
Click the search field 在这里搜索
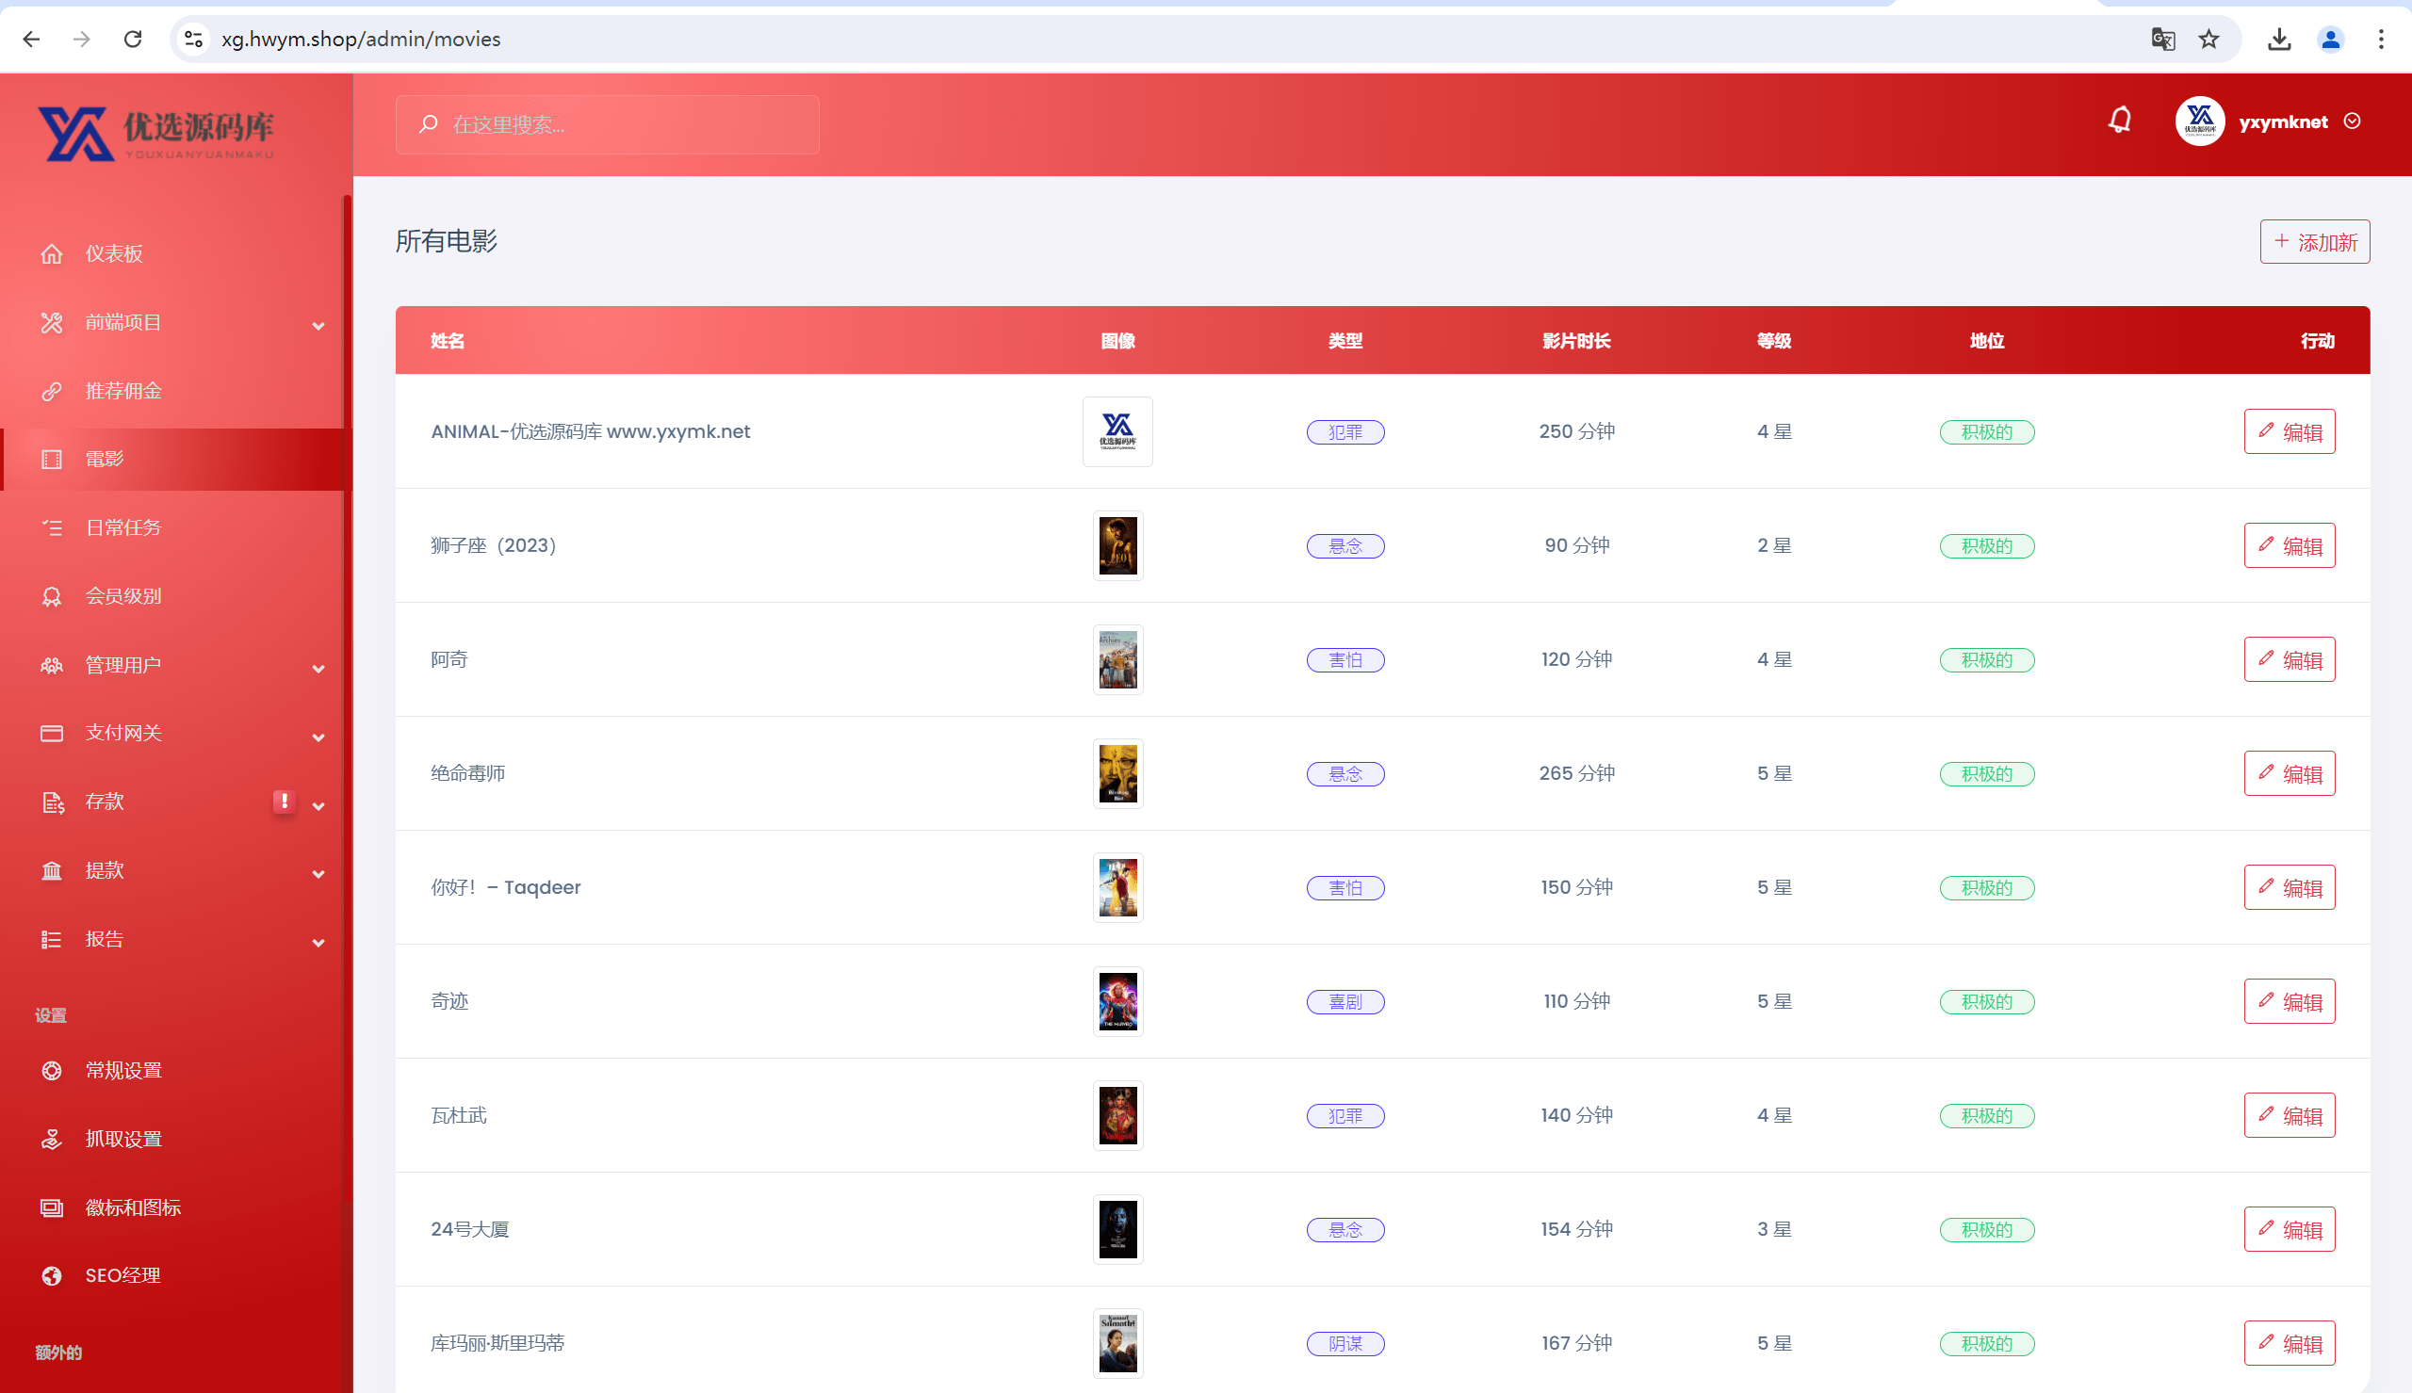608,124
